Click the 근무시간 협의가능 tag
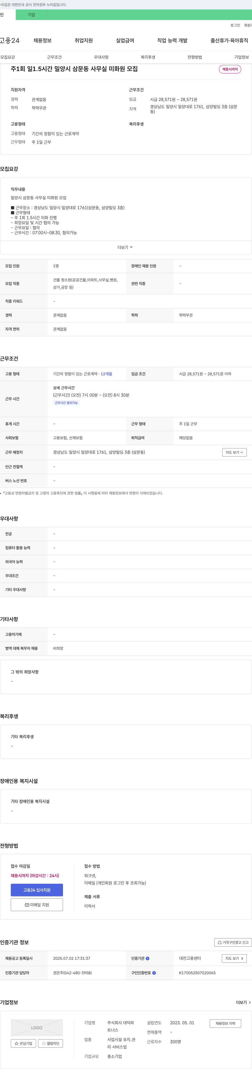Screen dimensions: 252x1069 pos(66,403)
